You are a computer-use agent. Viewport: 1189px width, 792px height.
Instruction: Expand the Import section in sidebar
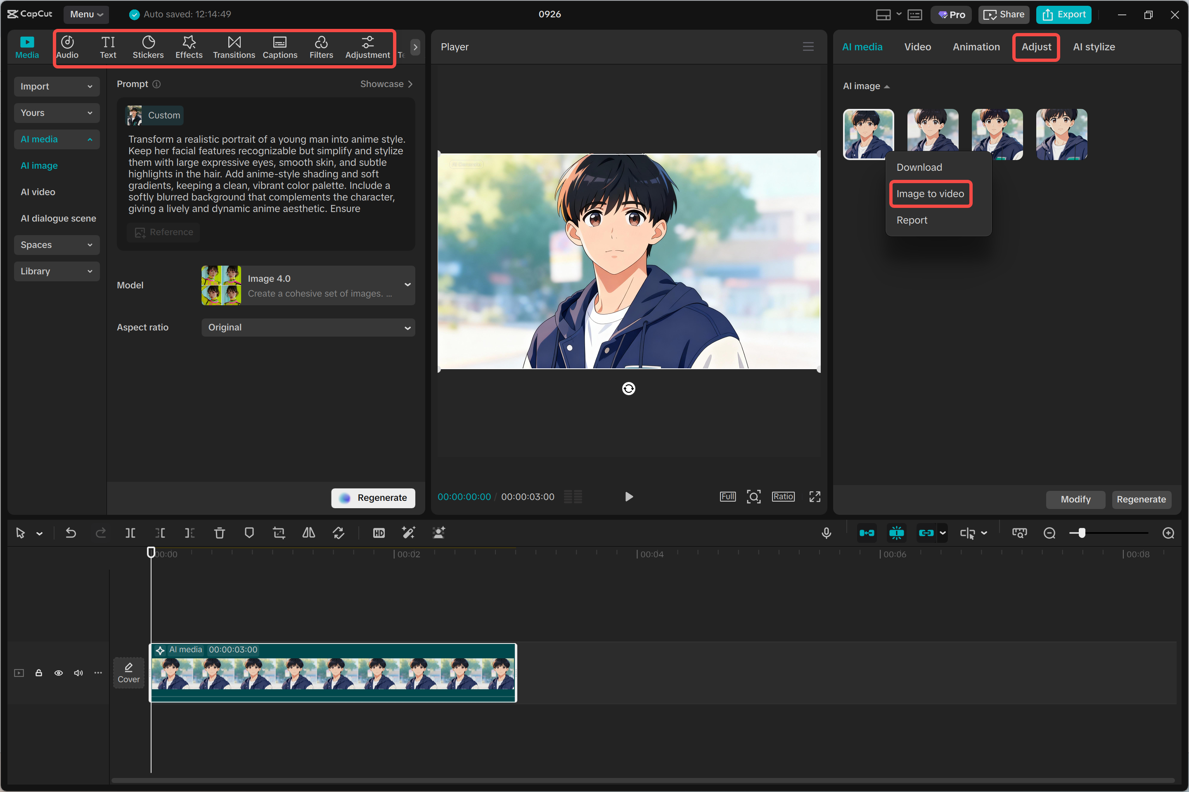(x=56, y=86)
